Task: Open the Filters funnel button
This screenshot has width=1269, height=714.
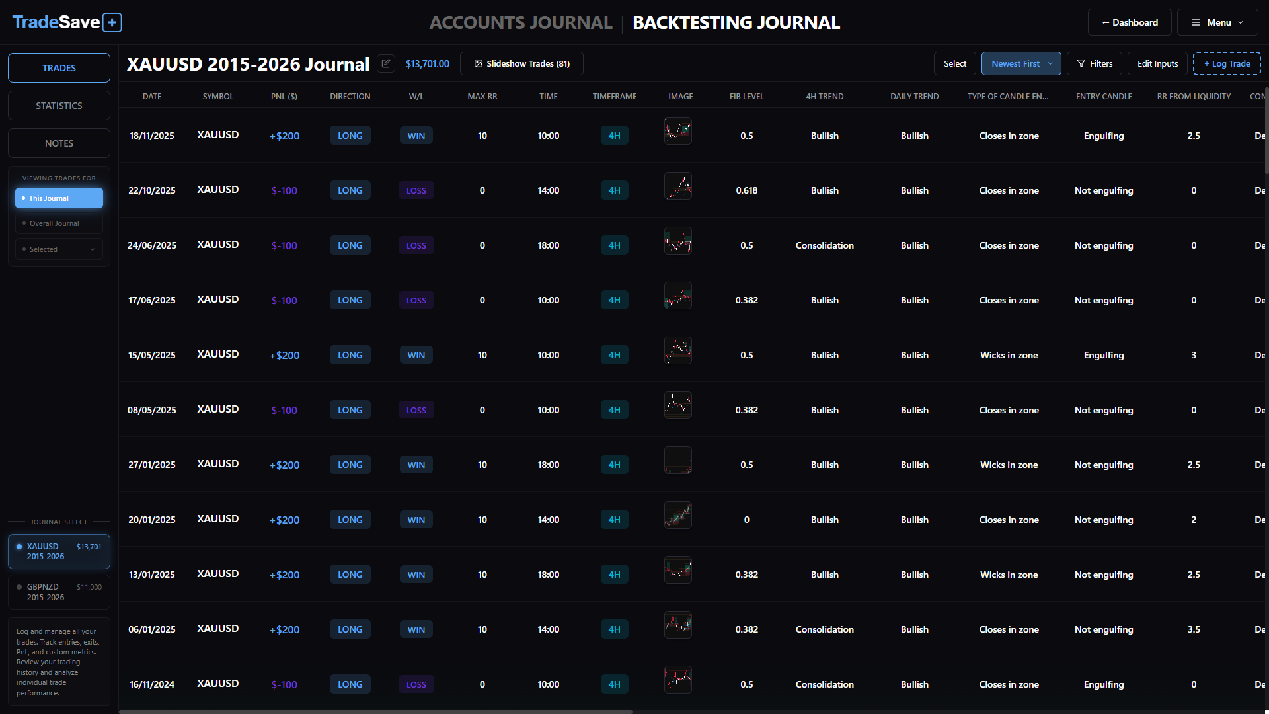Action: pos(1094,64)
